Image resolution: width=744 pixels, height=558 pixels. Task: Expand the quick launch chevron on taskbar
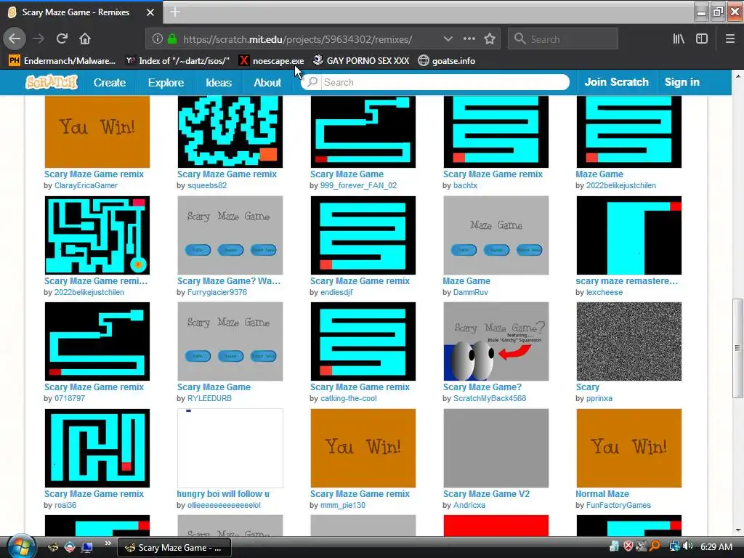point(108,543)
